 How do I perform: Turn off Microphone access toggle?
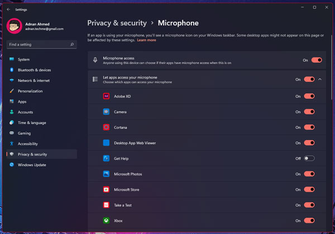click(x=317, y=60)
